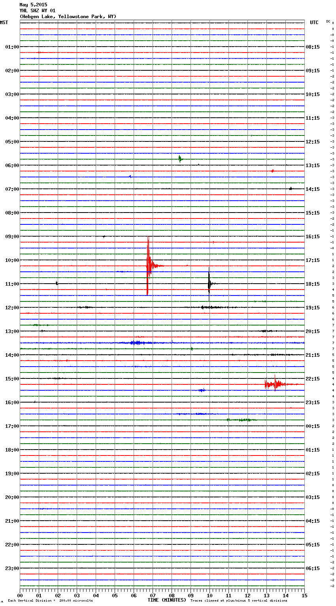Select the MST time label '10:00'
336x606 pixels.
[12, 260]
